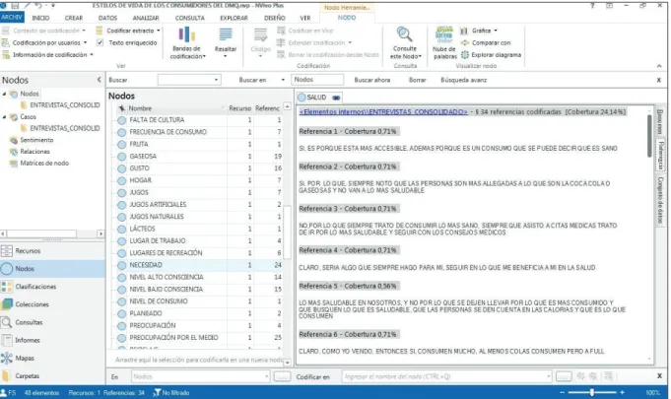The image size is (671, 399).
Task: Click the Borrar search button
Action: (417, 80)
